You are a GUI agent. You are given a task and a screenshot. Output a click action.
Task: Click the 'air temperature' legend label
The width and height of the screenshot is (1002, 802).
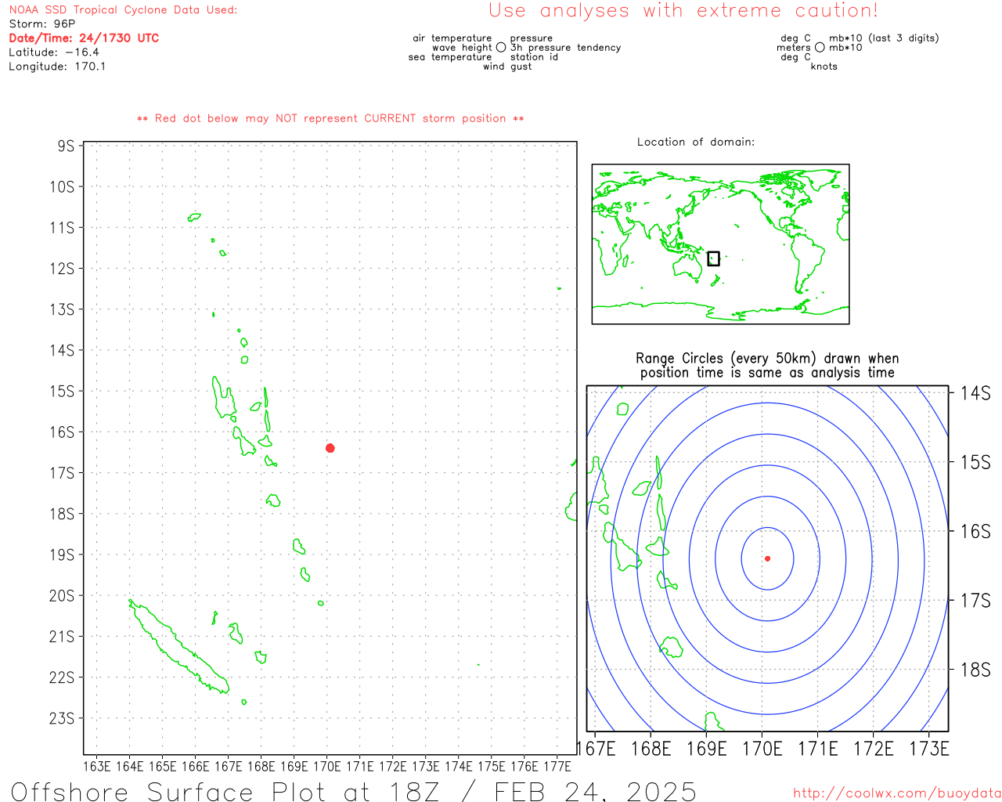[452, 38]
